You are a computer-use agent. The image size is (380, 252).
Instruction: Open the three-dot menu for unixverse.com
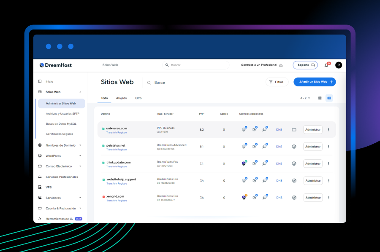click(328, 129)
